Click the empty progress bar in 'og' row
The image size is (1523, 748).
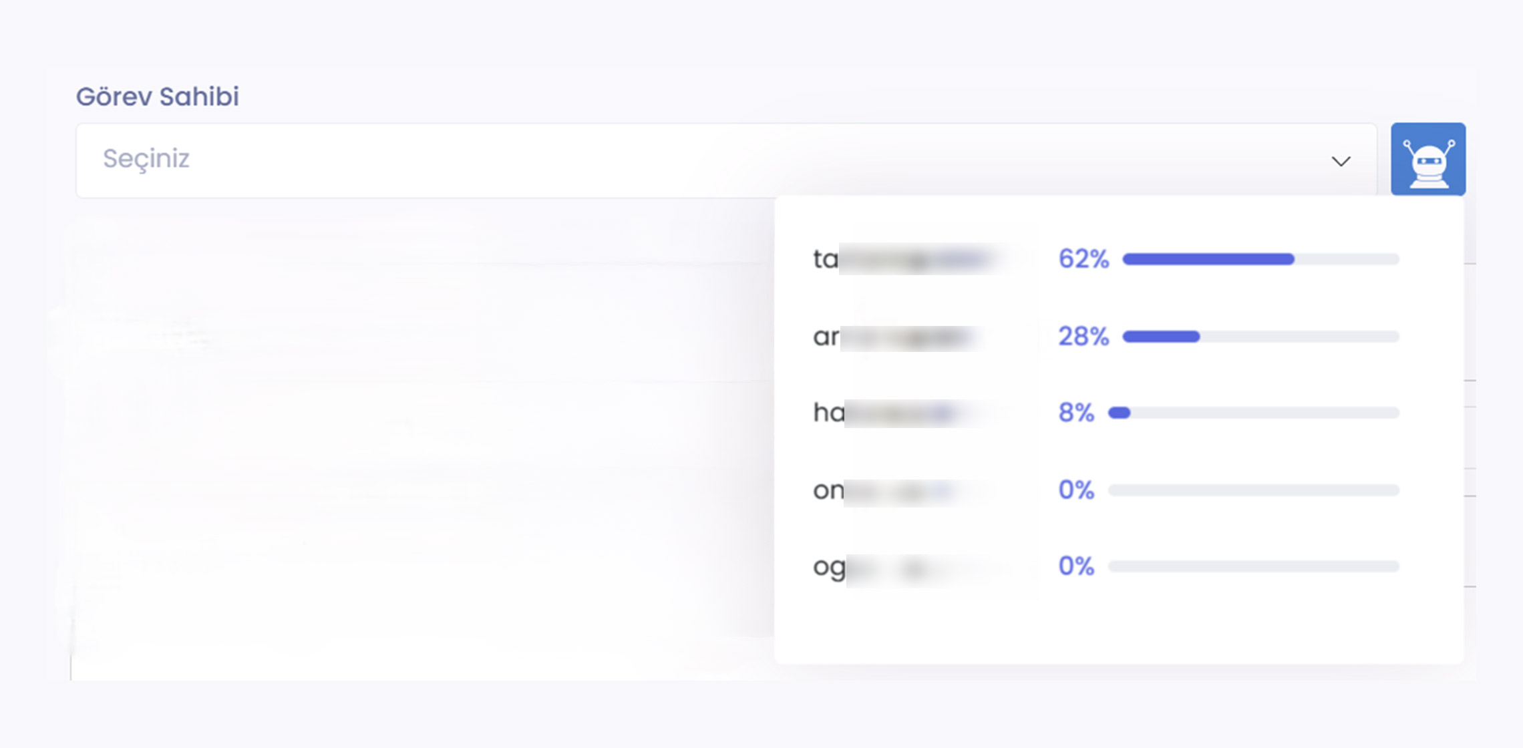point(1253,567)
